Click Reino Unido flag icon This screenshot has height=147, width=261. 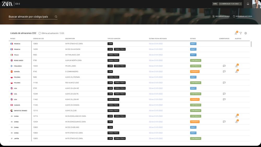point(12,60)
